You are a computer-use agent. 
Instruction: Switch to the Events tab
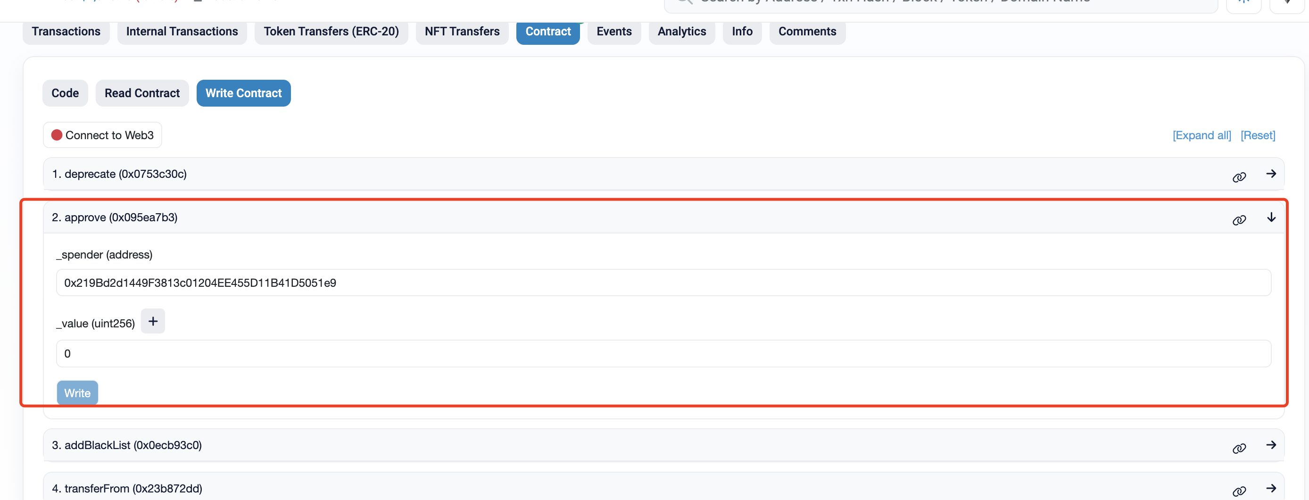[614, 32]
